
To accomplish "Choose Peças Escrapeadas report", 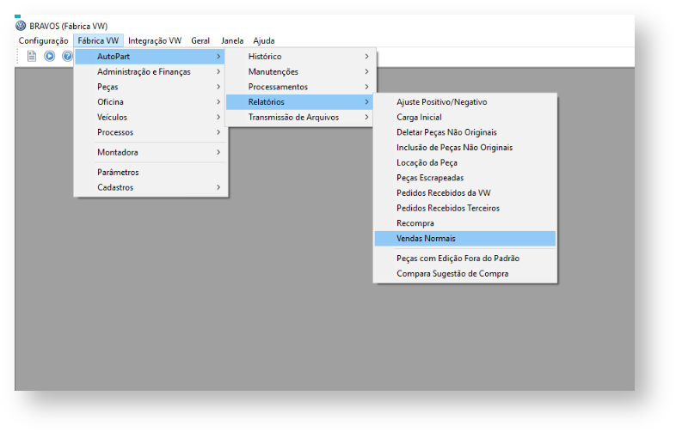I will [x=465, y=178].
